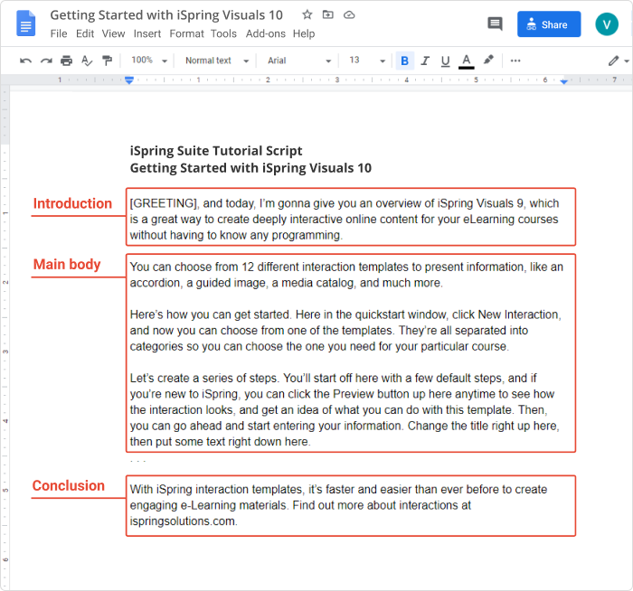Expand the editing mode dropdown arrow

coord(626,61)
